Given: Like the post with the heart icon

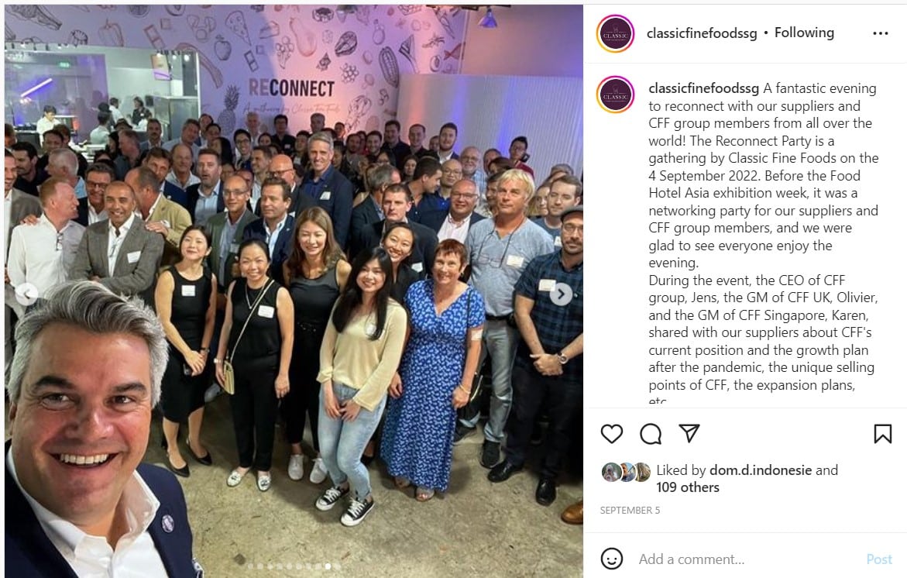Looking at the screenshot, I should pyautogui.click(x=611, y=434).
